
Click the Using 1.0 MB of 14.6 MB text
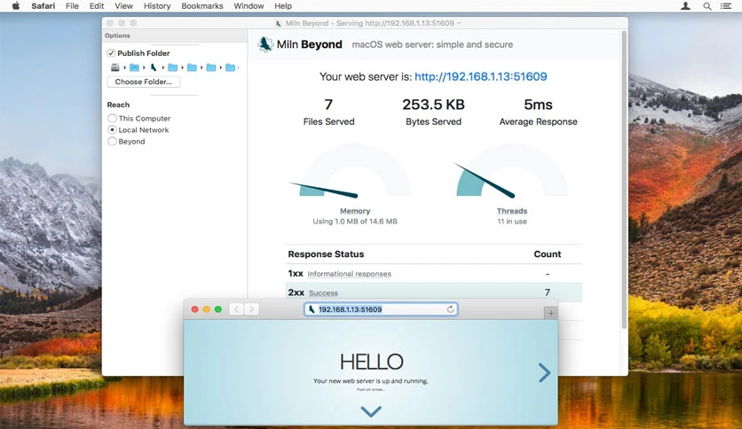click(x=355, y=221)
